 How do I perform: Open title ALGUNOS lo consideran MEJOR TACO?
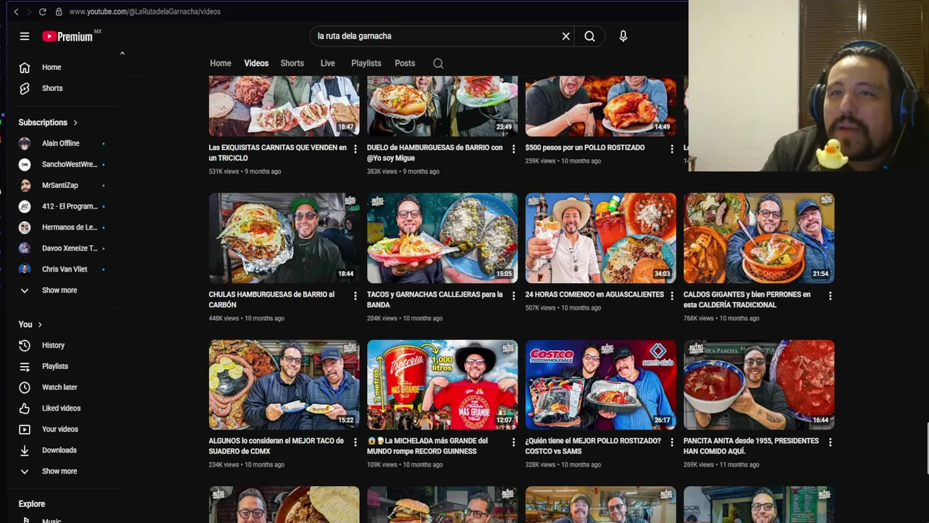[277, 446]
